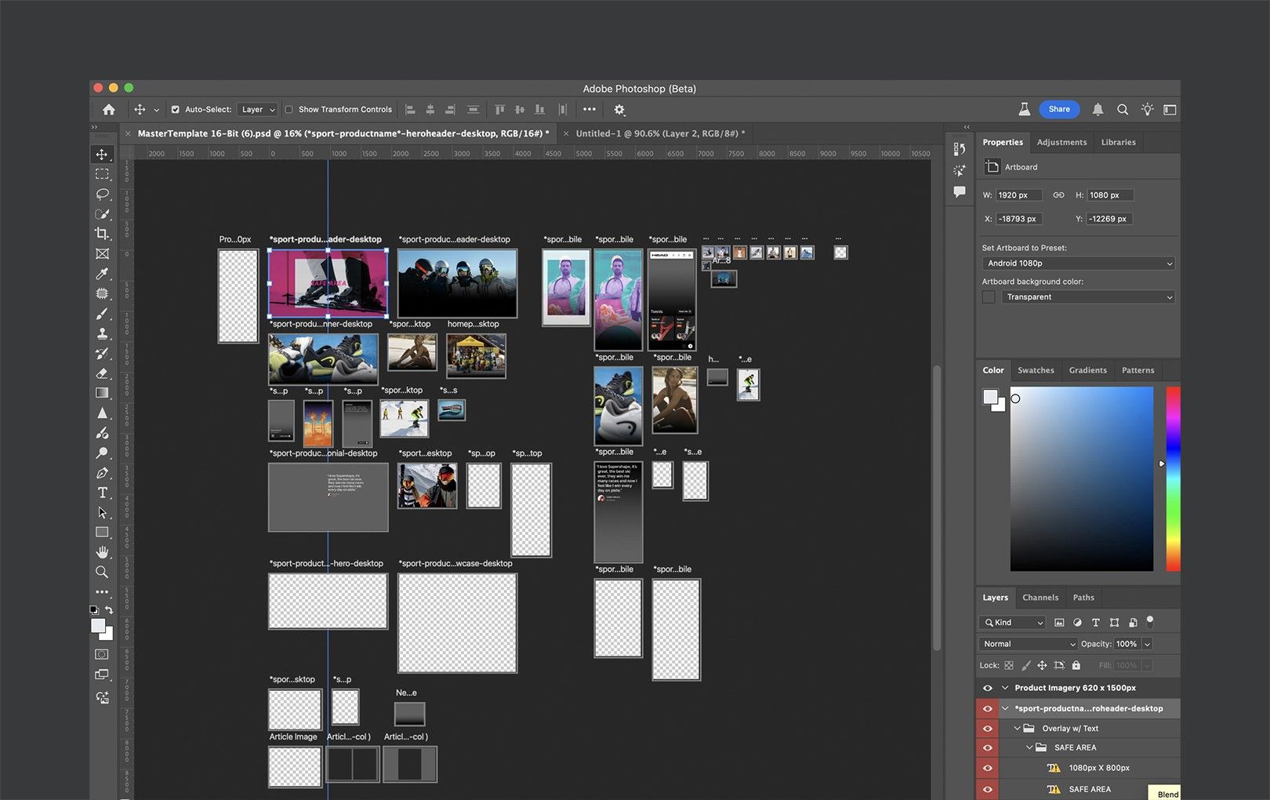Select the Brush tool
Image resolution: width=1270 pixels, height=800 pixels.
[102, 314]
